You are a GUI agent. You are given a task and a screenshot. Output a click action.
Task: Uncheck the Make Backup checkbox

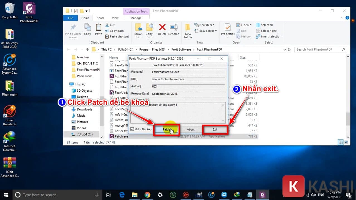point(132,129)
